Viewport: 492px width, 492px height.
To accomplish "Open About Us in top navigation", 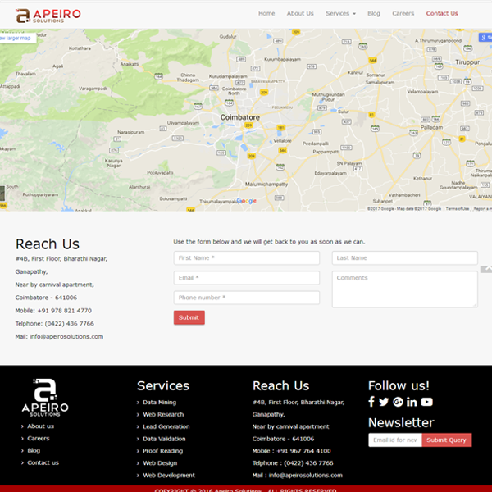I will pyautogui.click(x=300, y=13).
